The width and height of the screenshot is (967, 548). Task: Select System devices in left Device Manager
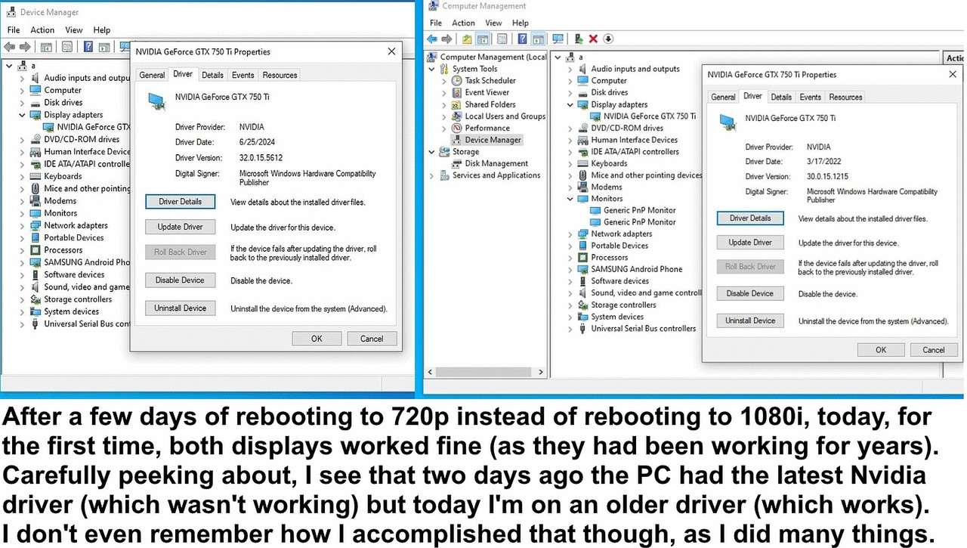coord(71,311)
